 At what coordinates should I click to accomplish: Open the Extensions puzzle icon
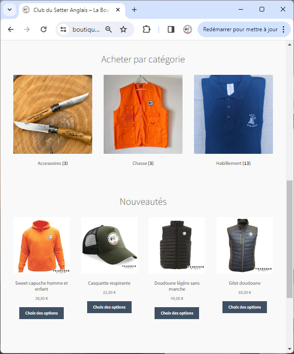(147, 29)
